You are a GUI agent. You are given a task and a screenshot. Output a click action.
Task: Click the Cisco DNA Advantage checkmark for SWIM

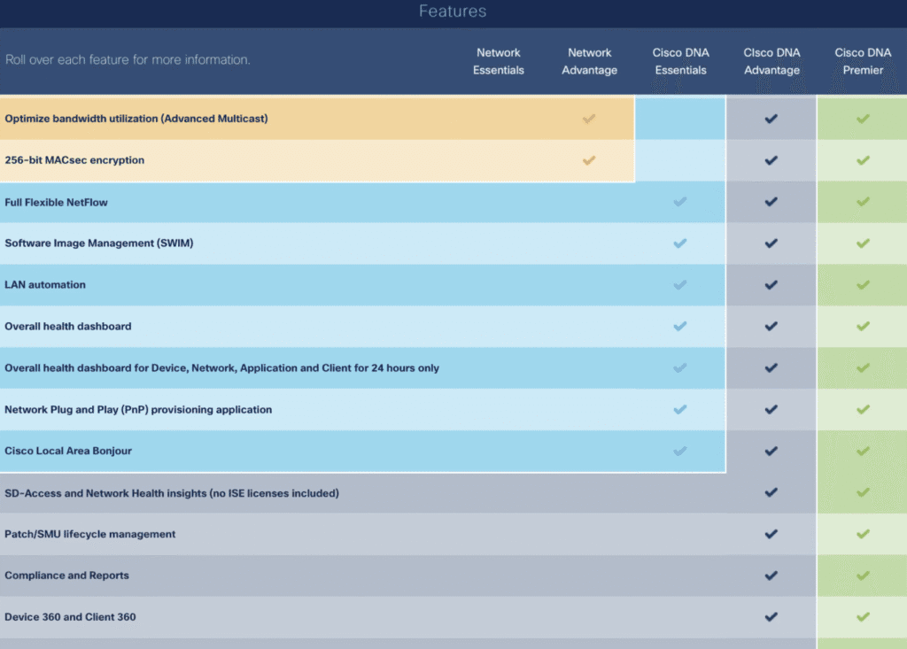pos(771,243)
